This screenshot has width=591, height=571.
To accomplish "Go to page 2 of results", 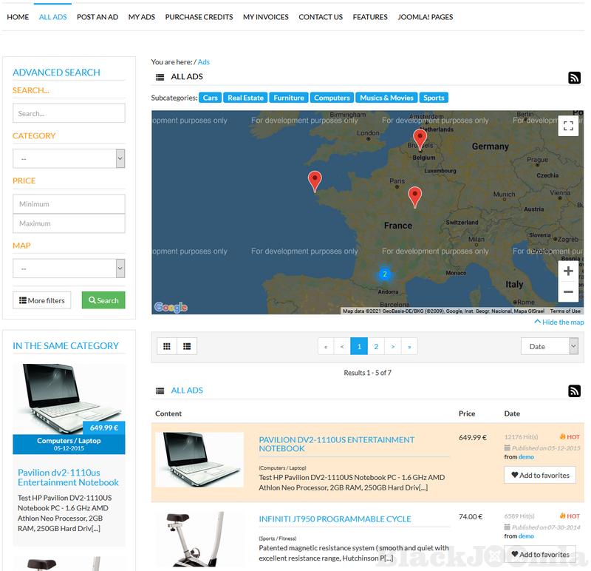I will pos(376,346).
